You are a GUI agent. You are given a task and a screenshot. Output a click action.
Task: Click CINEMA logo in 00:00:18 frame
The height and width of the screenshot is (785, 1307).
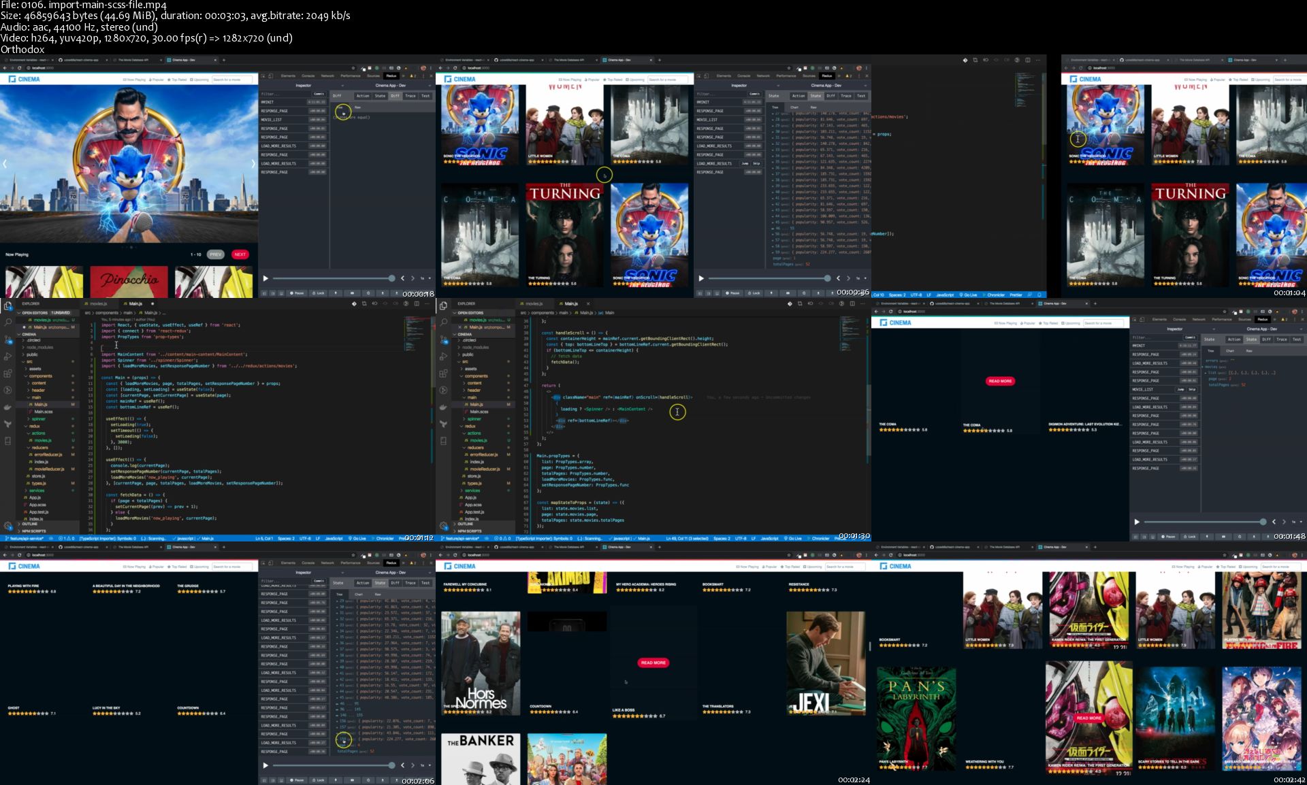click(x=25, y=80)
